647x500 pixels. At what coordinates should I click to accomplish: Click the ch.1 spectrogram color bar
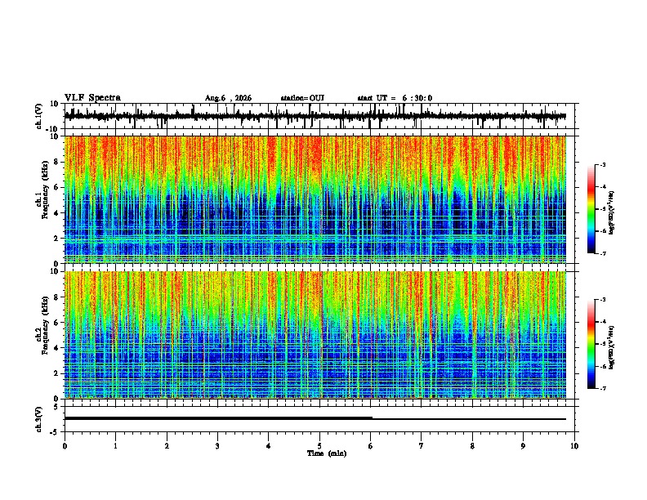[x=591, y=209]
